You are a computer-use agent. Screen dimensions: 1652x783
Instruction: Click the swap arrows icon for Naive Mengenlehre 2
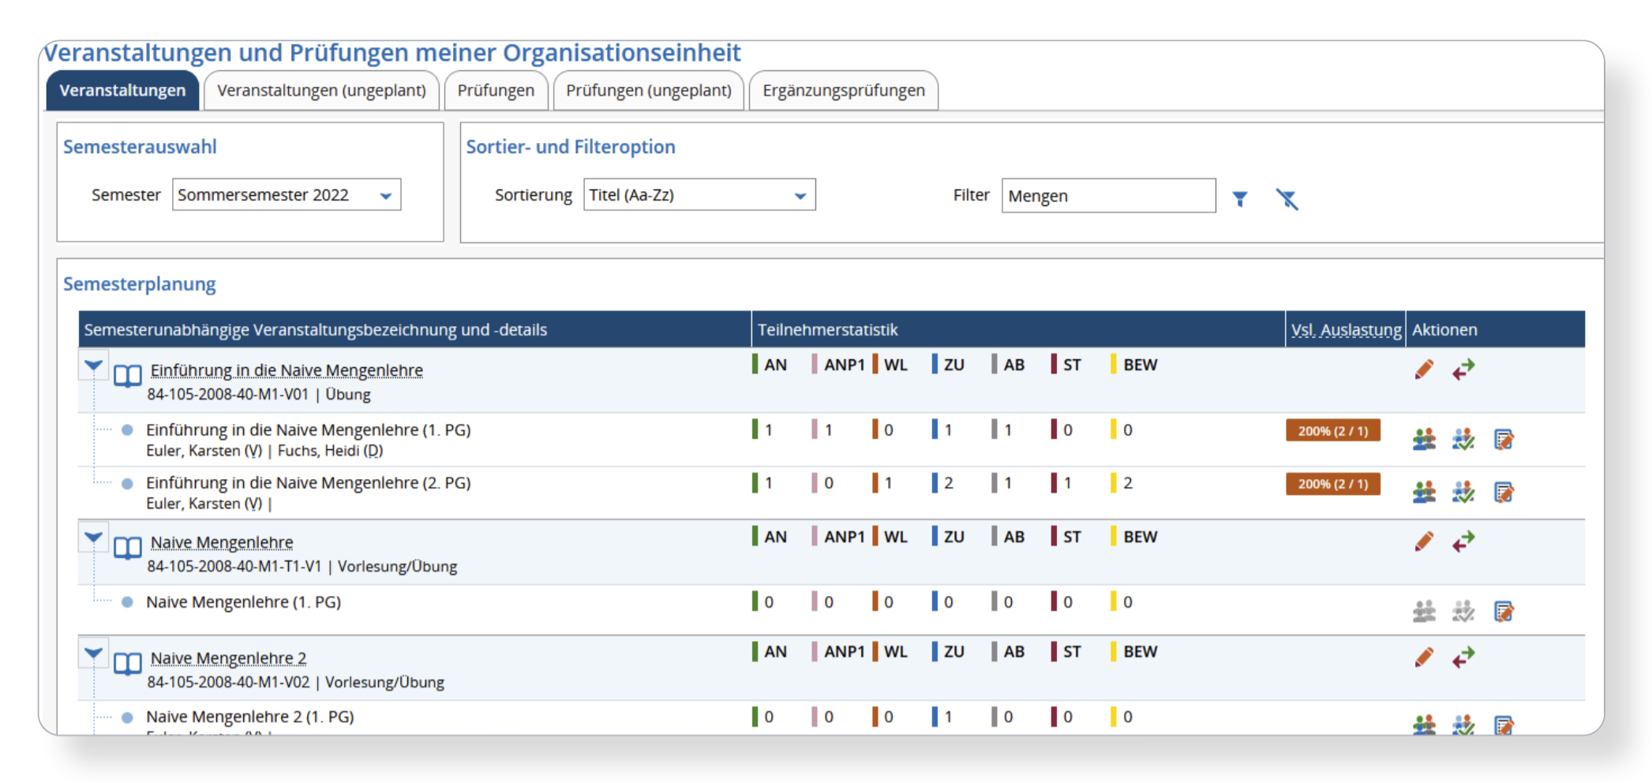coord(1463,657)
